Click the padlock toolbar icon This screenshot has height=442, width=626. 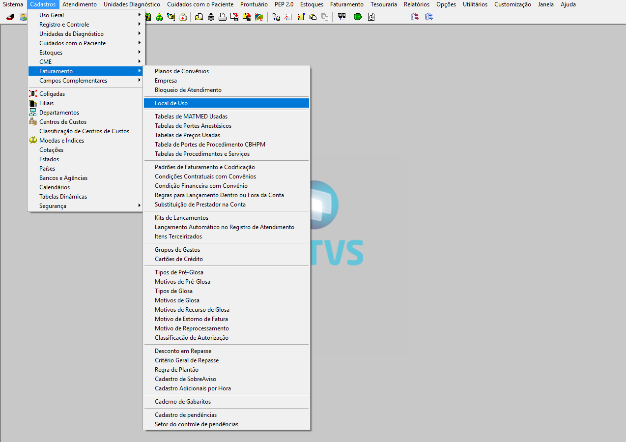pyautogui.click(x=211, y=17)
